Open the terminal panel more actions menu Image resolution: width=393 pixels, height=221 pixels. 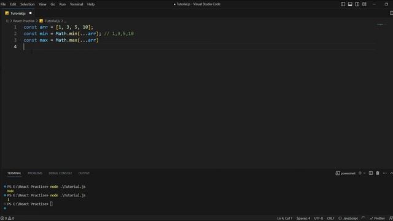pyautogui.click(x=385, y=173)
